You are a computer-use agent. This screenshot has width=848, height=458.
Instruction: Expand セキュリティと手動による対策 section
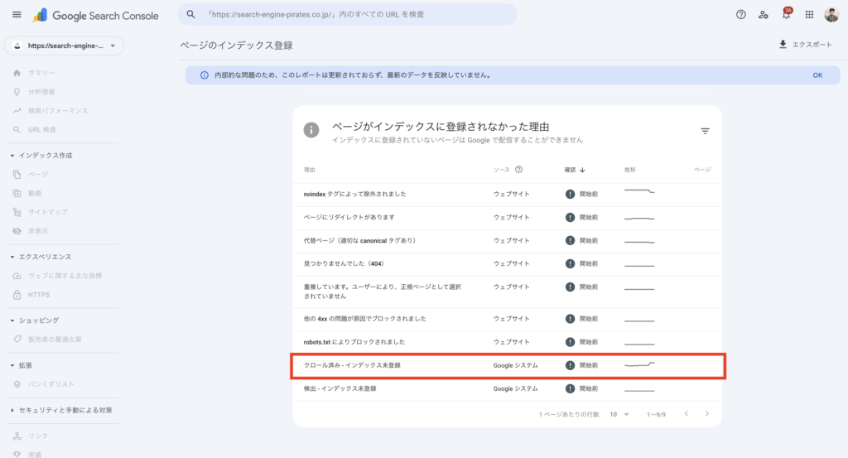point(12,410)
